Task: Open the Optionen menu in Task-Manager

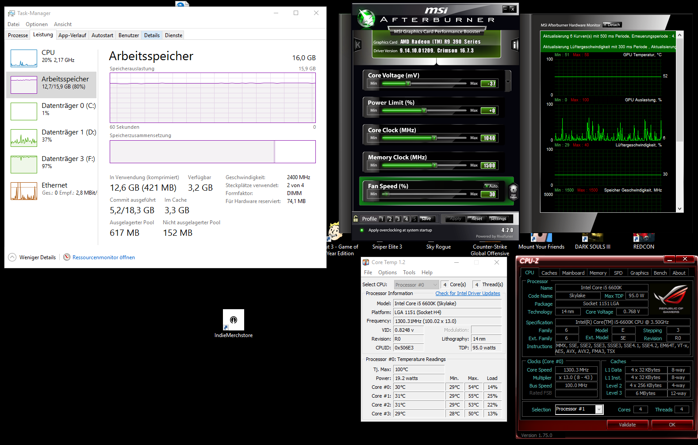Action: 37,24
